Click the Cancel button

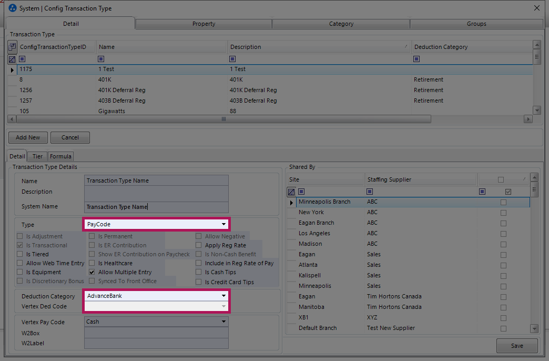pos(70,137)
